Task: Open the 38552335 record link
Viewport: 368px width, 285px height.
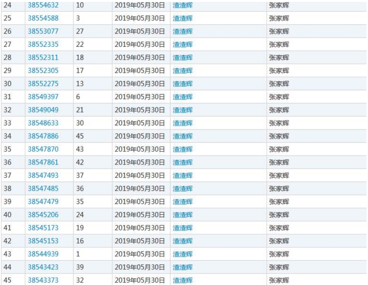Action: 43,44
